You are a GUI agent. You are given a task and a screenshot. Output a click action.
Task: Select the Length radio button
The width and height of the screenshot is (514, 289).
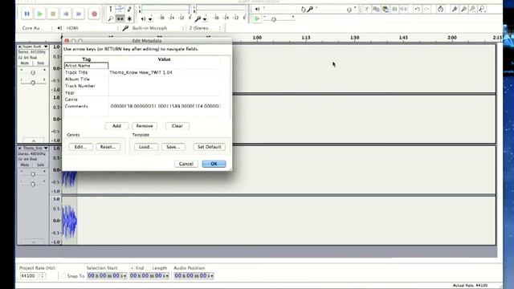[x=149, y=268]
